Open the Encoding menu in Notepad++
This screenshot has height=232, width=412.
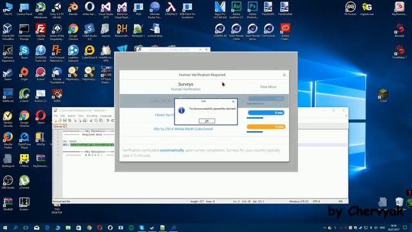tap(91, 116)
